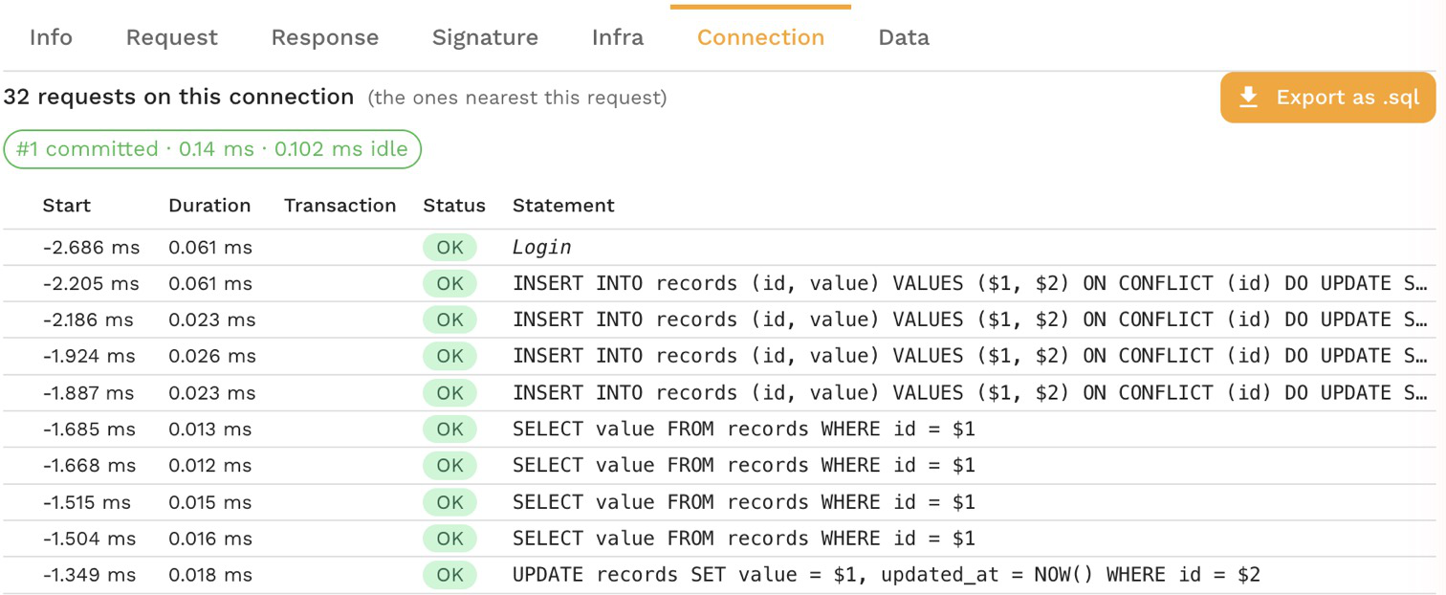Click the '#1 committed · 0.14 ms' transaction pill
The image size is (1446, 595).
tap(212, 149)
